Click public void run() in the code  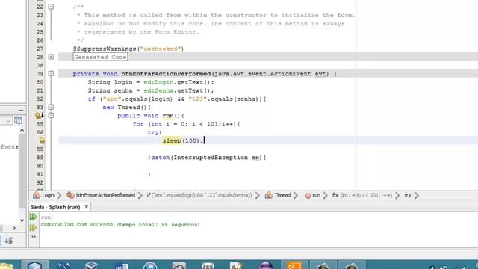[151, 116]
